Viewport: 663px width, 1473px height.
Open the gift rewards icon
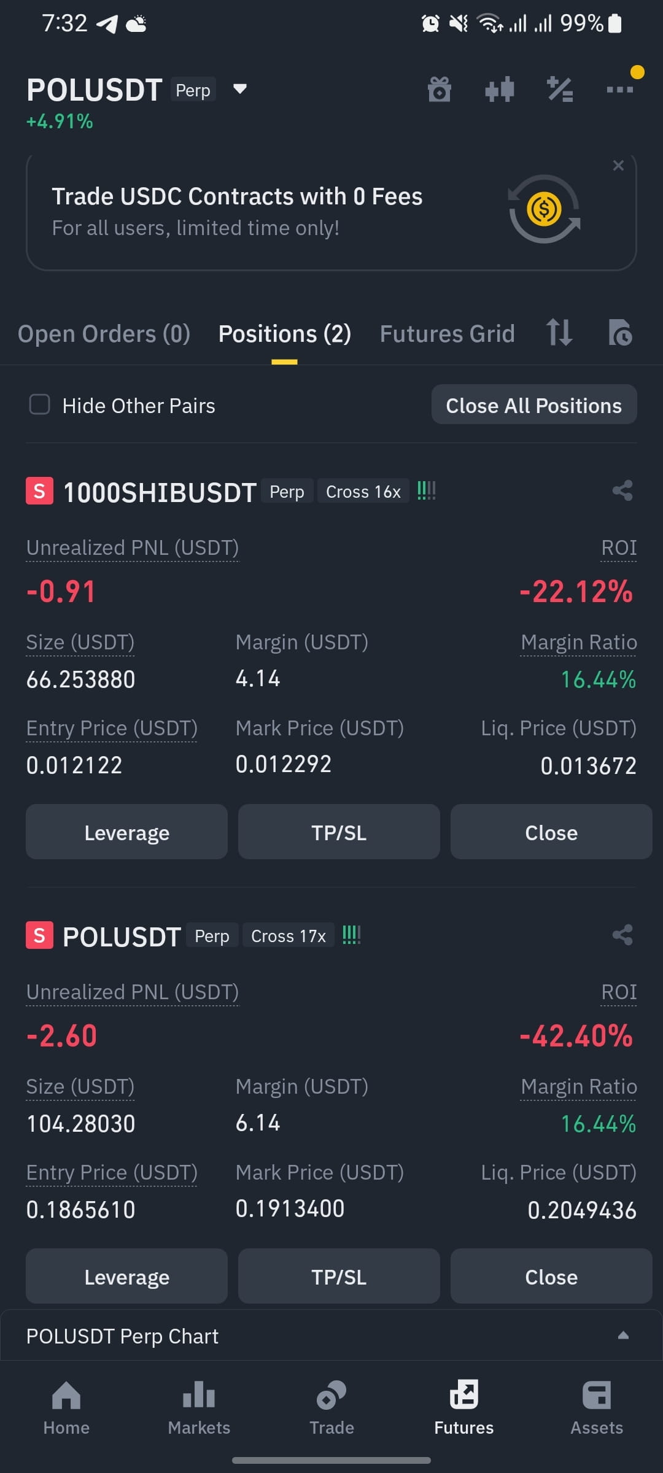click(439, 90)
